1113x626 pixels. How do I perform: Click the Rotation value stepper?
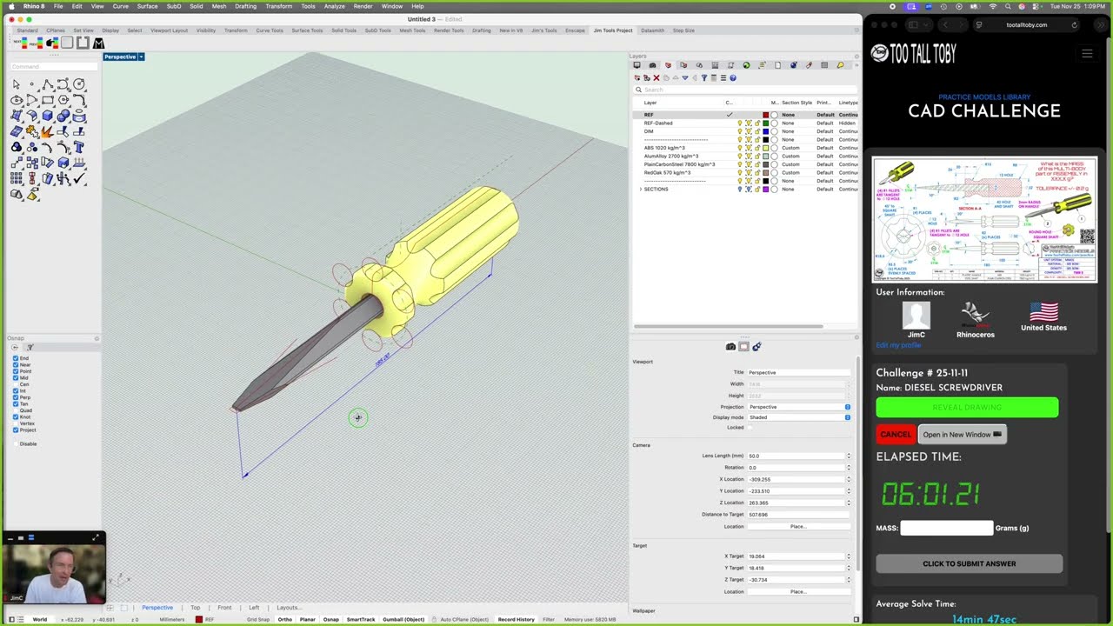[849, 468]
